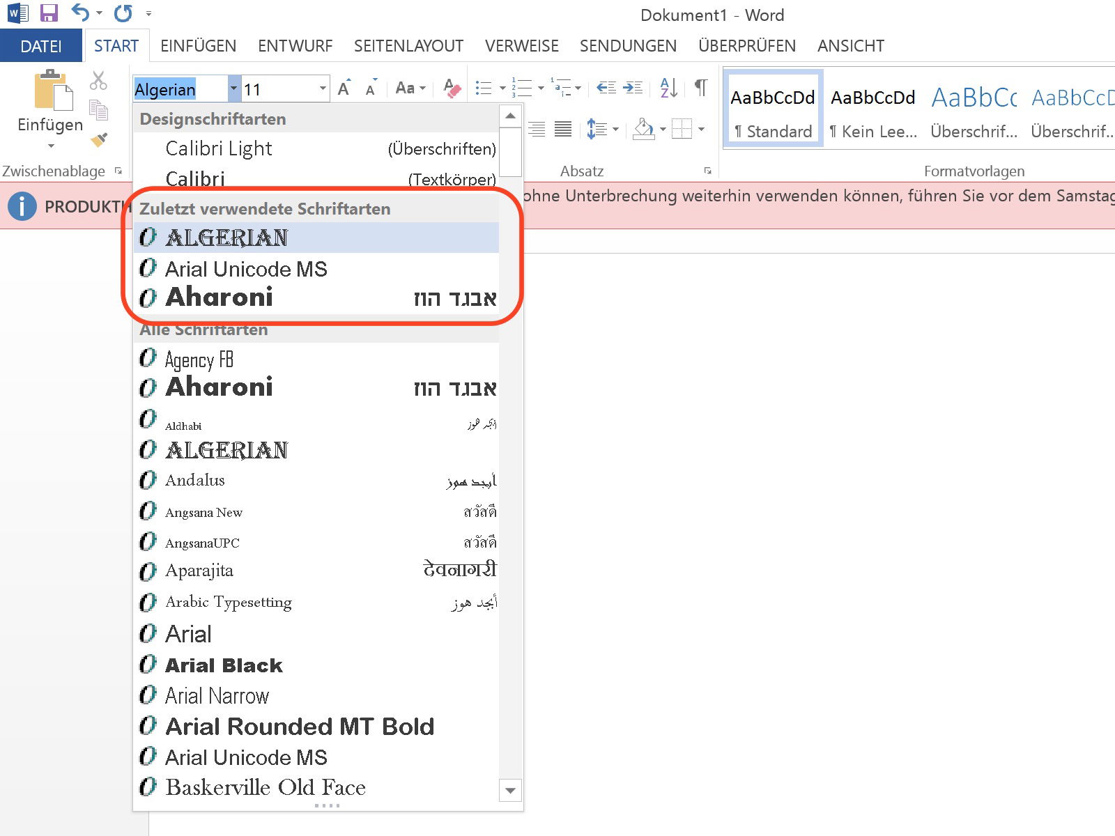1115x836 pixels.
Task: Switch to the SENDUNGEN tab
Action: coord(628,46)
